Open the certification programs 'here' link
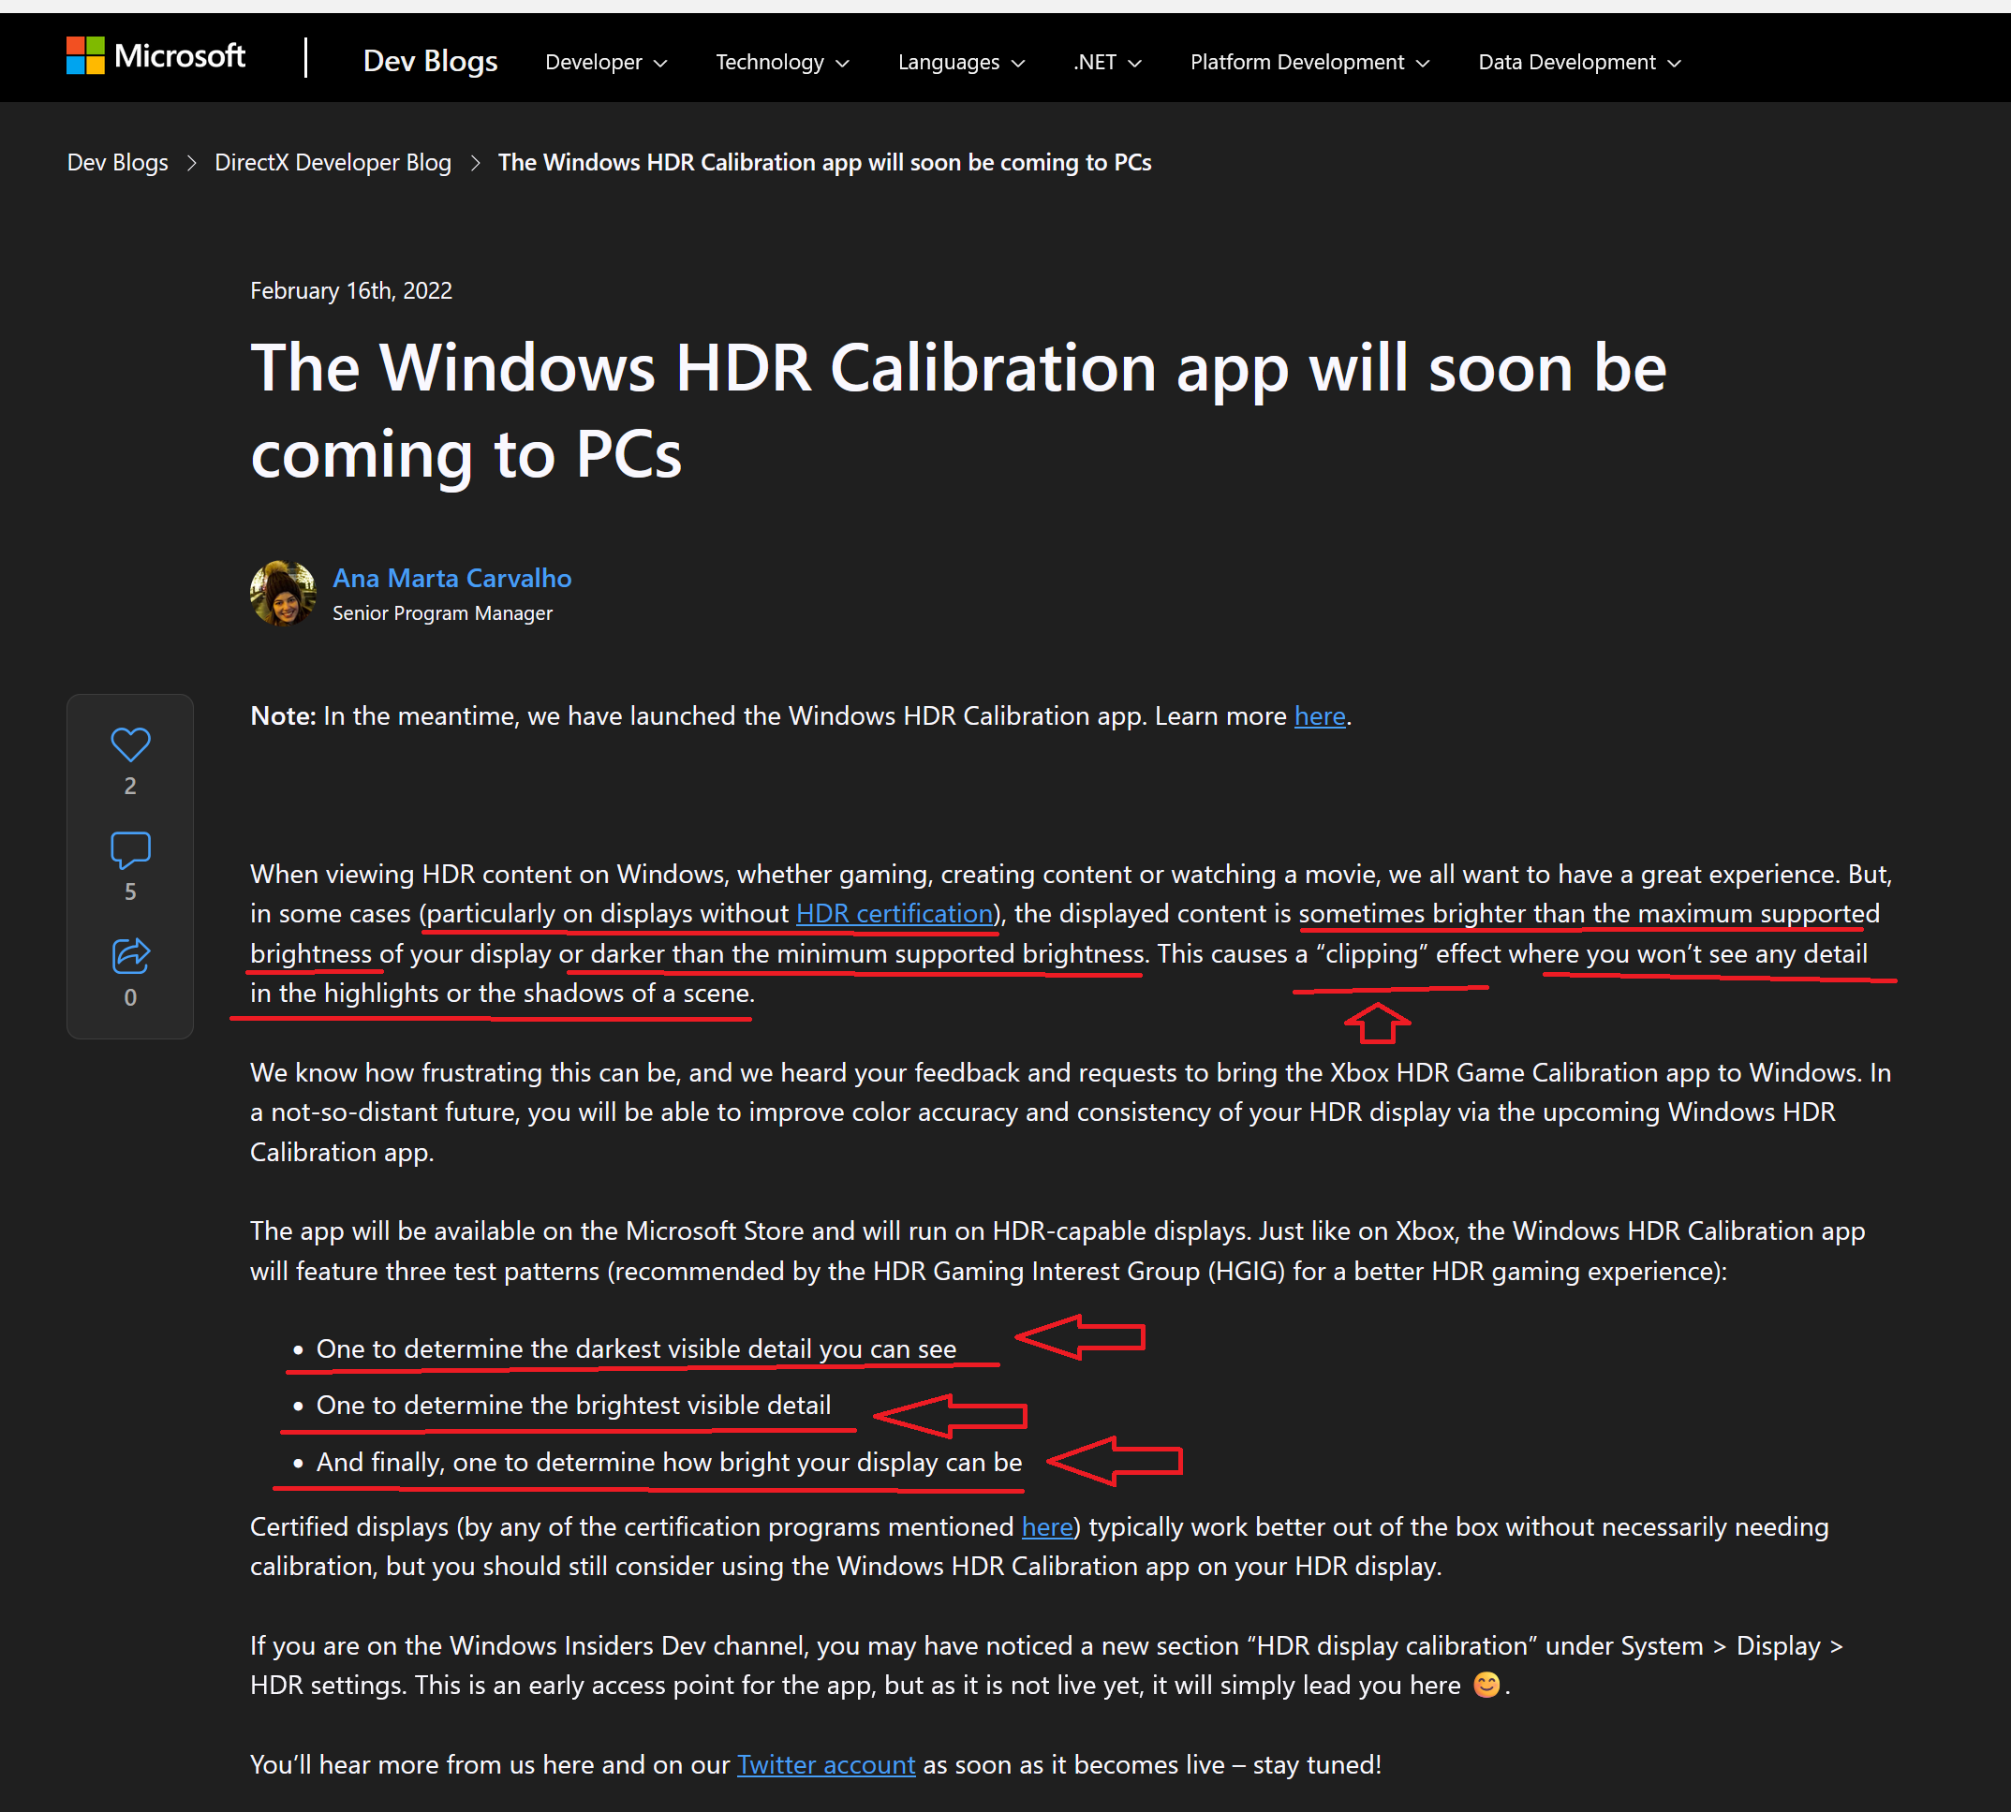Viewport: 2011px width, 1812px height. click(1046, 1526)
